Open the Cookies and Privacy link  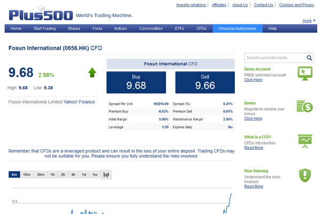pos(296,5)
